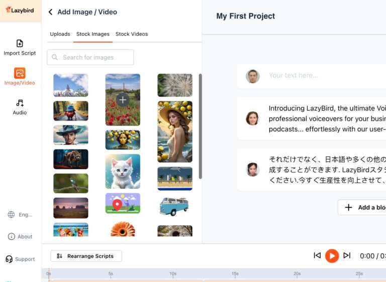Click the Lazybird logo
The image size is (386, 282).
point(20,10)
